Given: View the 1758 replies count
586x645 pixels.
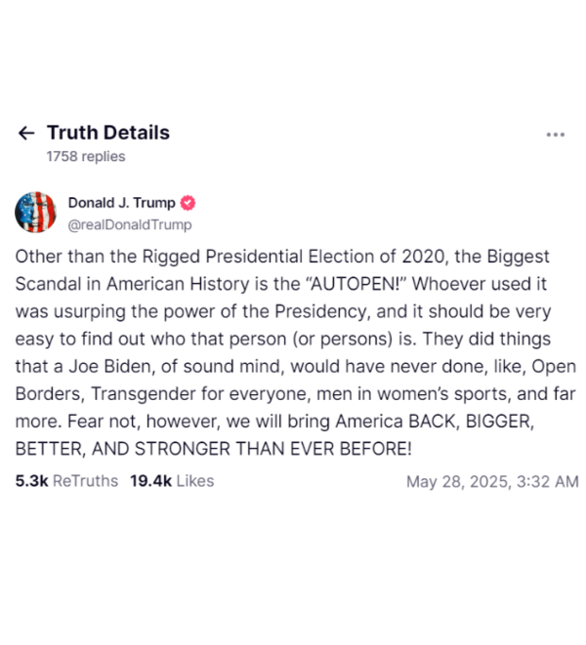Looking at the screenshot, I should [x=86, y=157].
